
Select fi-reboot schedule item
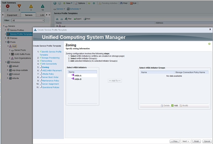click(x=16, y=74)
